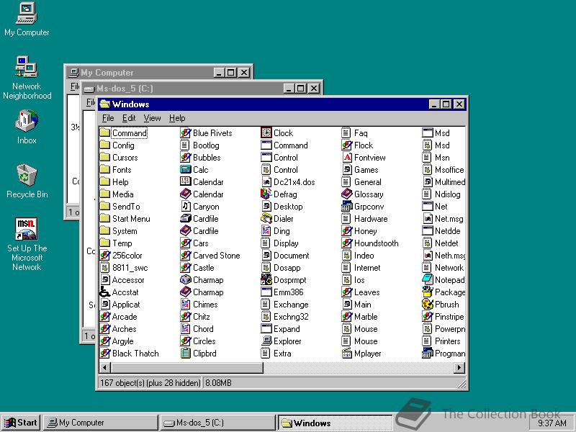Image resolution: width=576 pixels, height=432 pixels.
Task: Open the Charmap character map icon
Action: 207,279
